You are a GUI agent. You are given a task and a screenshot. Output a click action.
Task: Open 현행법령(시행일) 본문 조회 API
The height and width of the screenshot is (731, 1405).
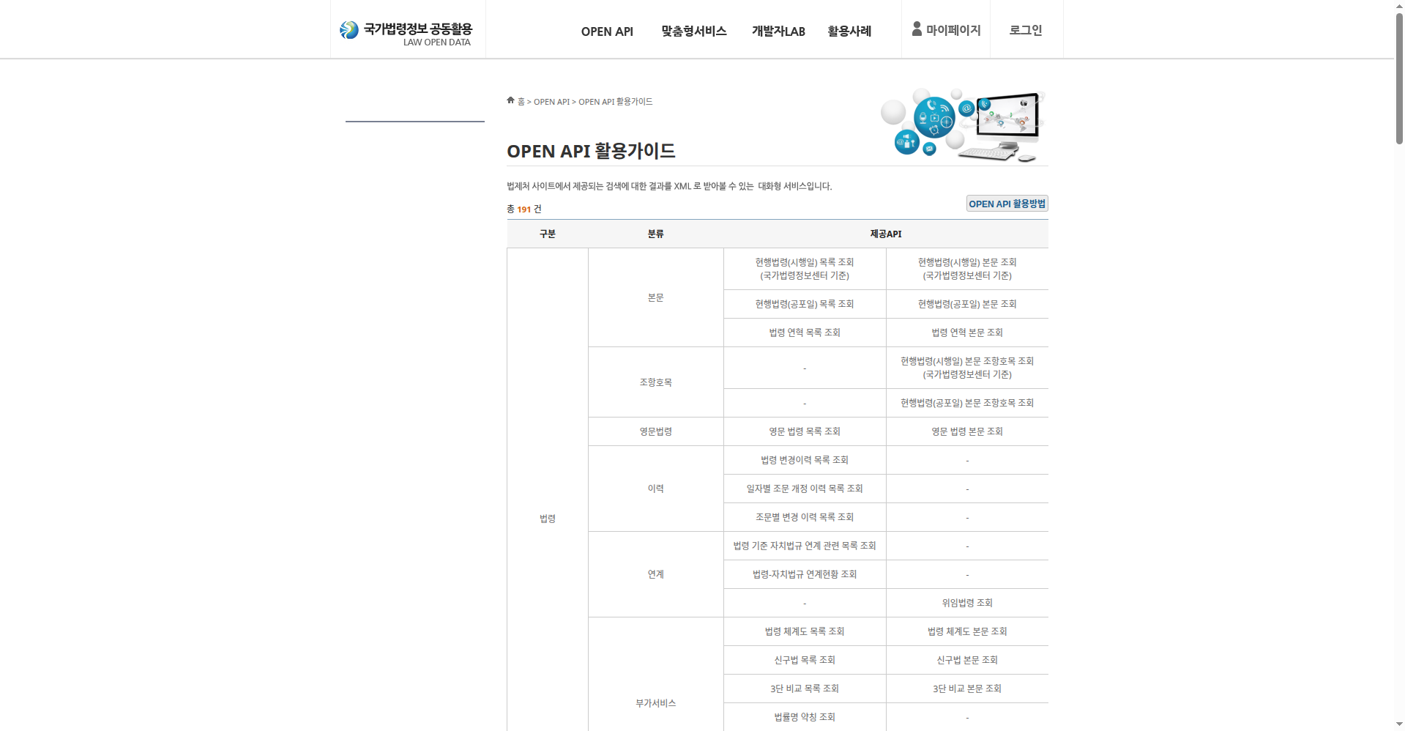point(967,269)
